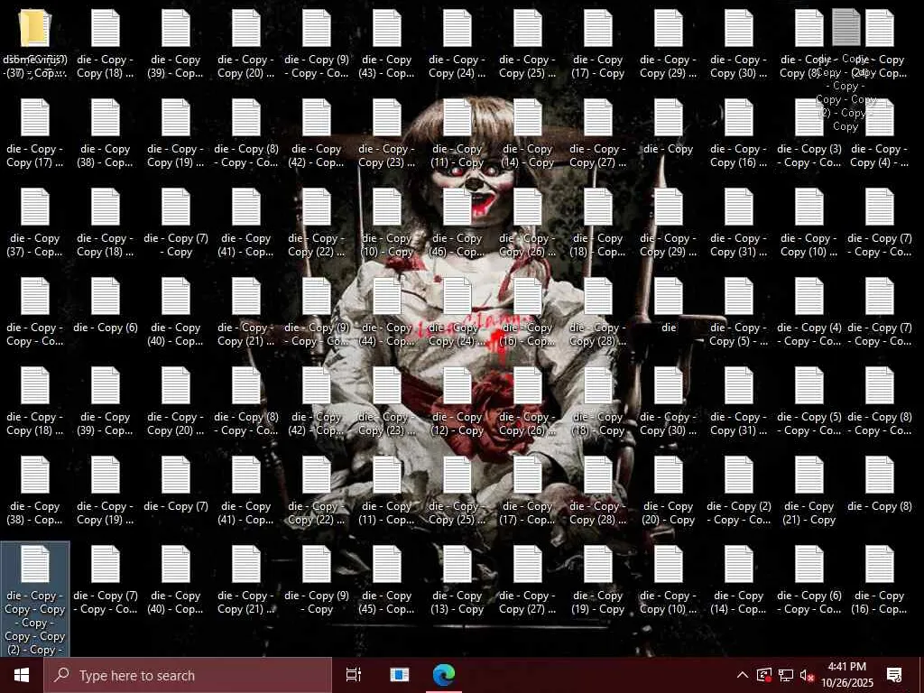Select the file 'die - Copy (44) - Cop...'

[x=386, y=313]
